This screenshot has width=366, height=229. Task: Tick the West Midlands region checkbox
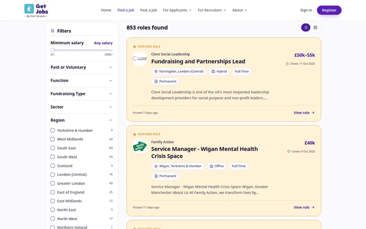click(53, 139)
